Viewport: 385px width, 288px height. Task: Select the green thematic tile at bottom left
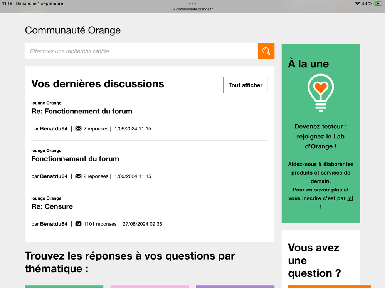coord(64,286)
